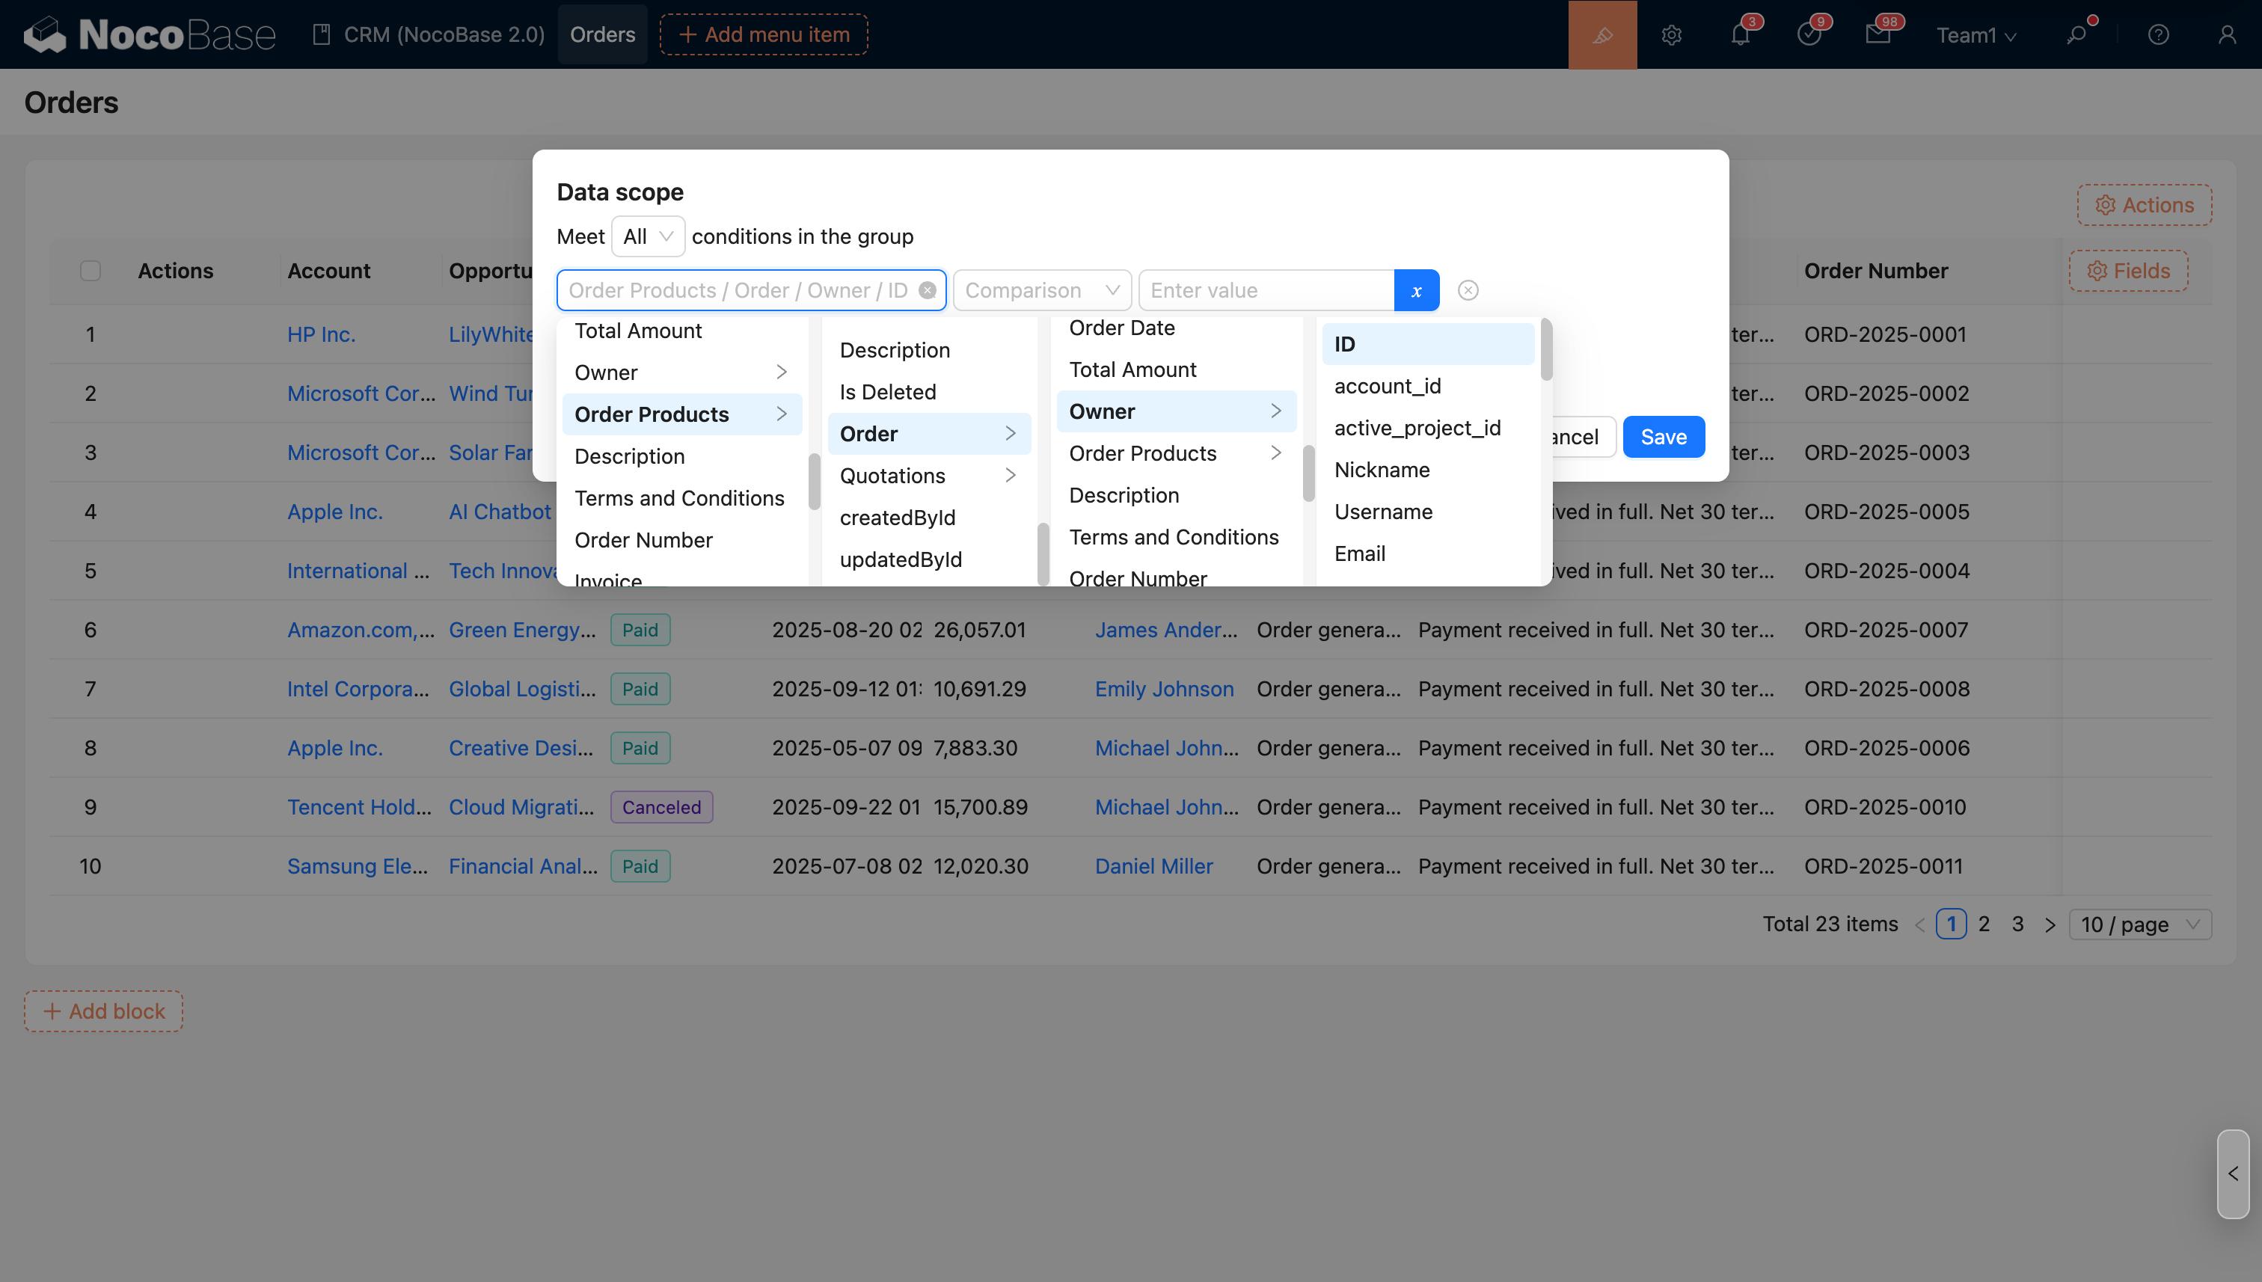Click the help question mark icon

pyautogui.click(x=2158, y=34)
